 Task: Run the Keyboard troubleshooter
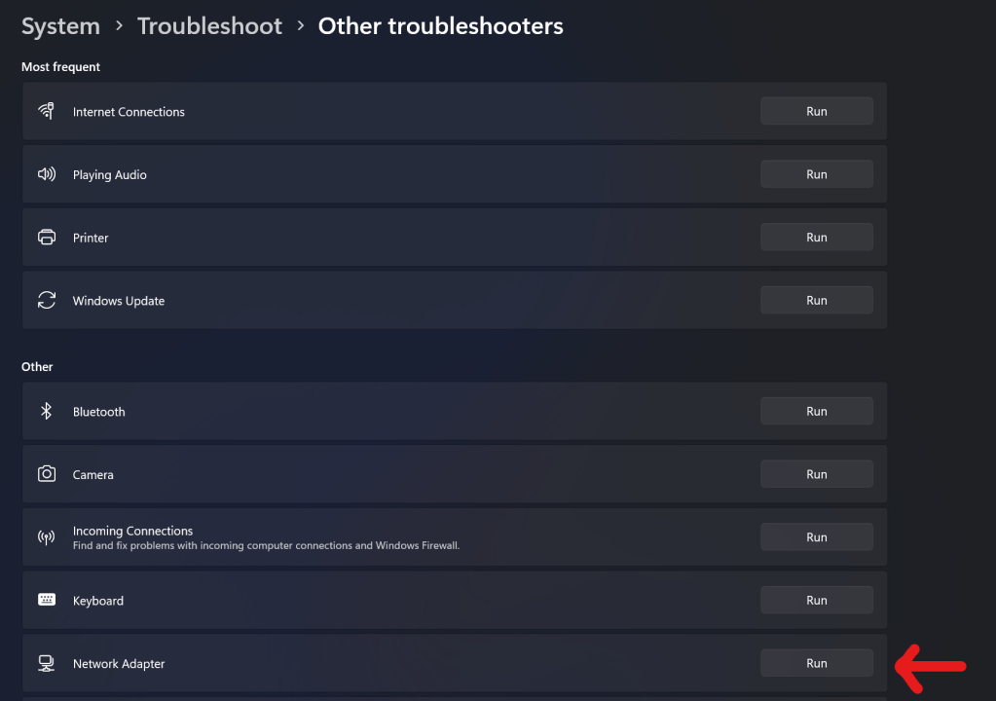point(816,600)
